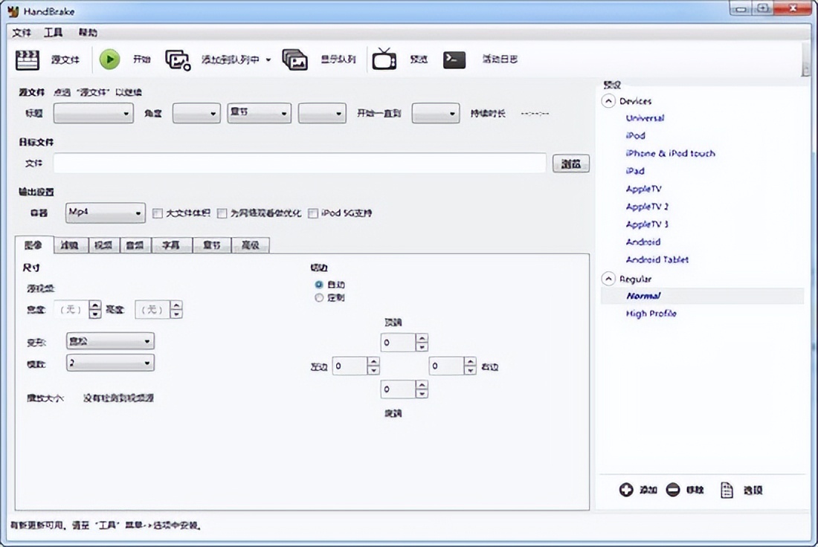Open the Mp4 container dropdown
The height and width of the screenshot is (547, 818).
tap(106, 213)
